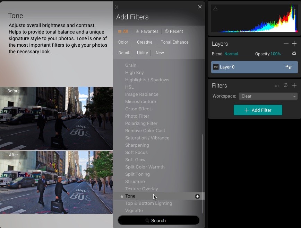Switch to the Favorites filter tab
The height and width of the screenshot is (228, 301).
147,31
